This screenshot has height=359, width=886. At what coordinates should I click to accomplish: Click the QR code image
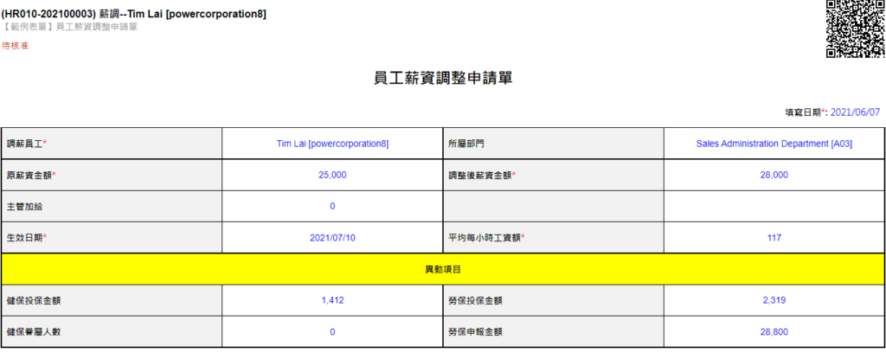[x=855, y=29]
